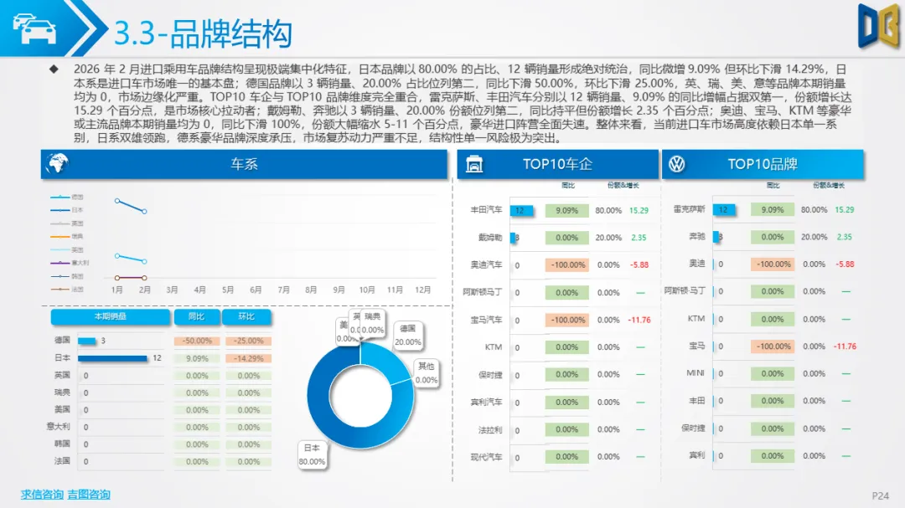905x508 pixels.
Task: Click the 3.3-品牌结构 slide title
Action: [203, 33]
